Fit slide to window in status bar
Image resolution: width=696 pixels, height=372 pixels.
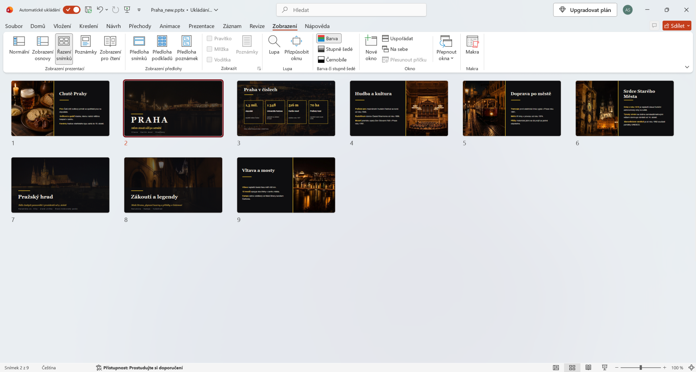coord(691,368)
